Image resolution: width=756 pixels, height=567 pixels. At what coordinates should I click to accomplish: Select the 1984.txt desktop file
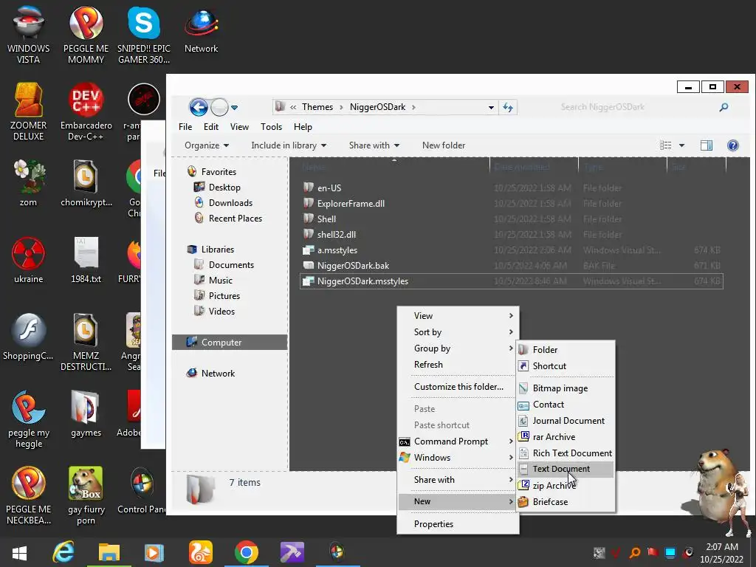86,261
